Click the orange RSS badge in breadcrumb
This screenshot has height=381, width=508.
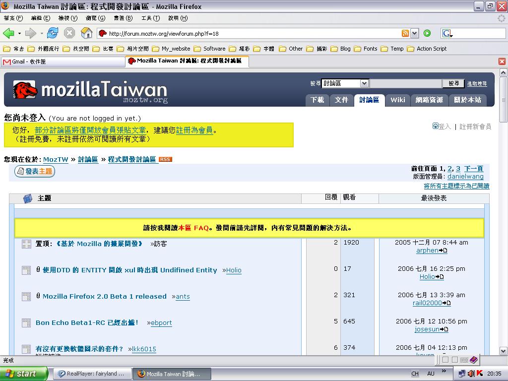165,159
